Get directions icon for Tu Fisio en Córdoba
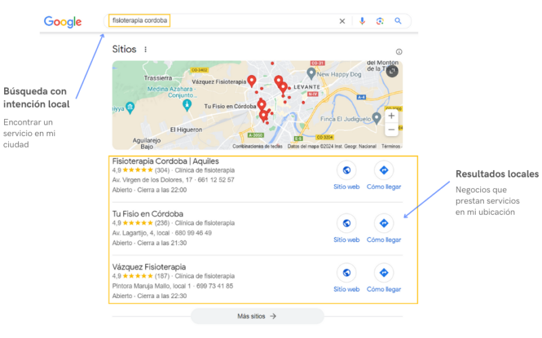The height and width of the screenshot is (338, 542). [x=383, y=224]
